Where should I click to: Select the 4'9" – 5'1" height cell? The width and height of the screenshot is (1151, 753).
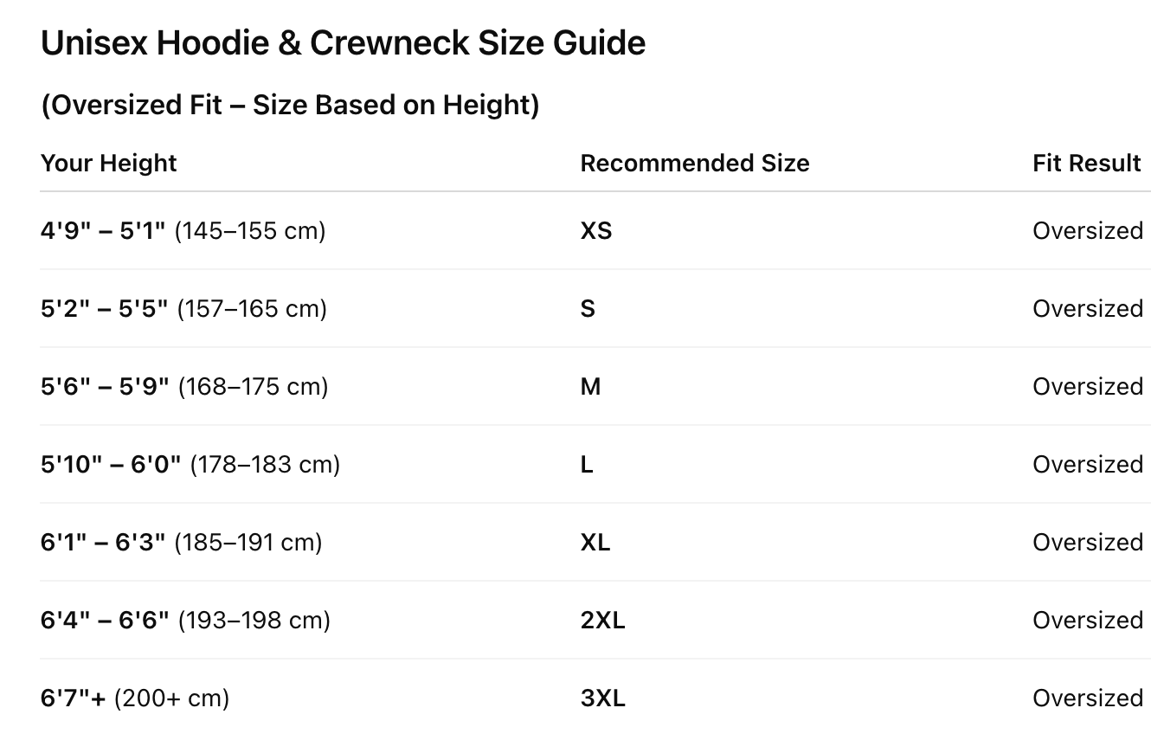(x=183, y=231)
